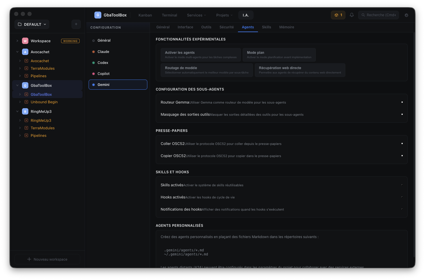This screenshot has height=280, width=425.
Task: Click the project icon of blue GbaToolBox child
Action: [x=26, y=95]
